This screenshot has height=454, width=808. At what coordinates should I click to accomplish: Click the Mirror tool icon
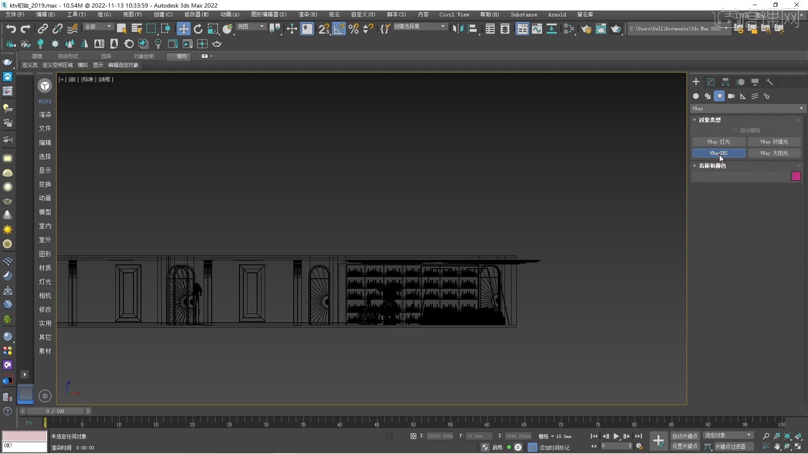point(458,29)
